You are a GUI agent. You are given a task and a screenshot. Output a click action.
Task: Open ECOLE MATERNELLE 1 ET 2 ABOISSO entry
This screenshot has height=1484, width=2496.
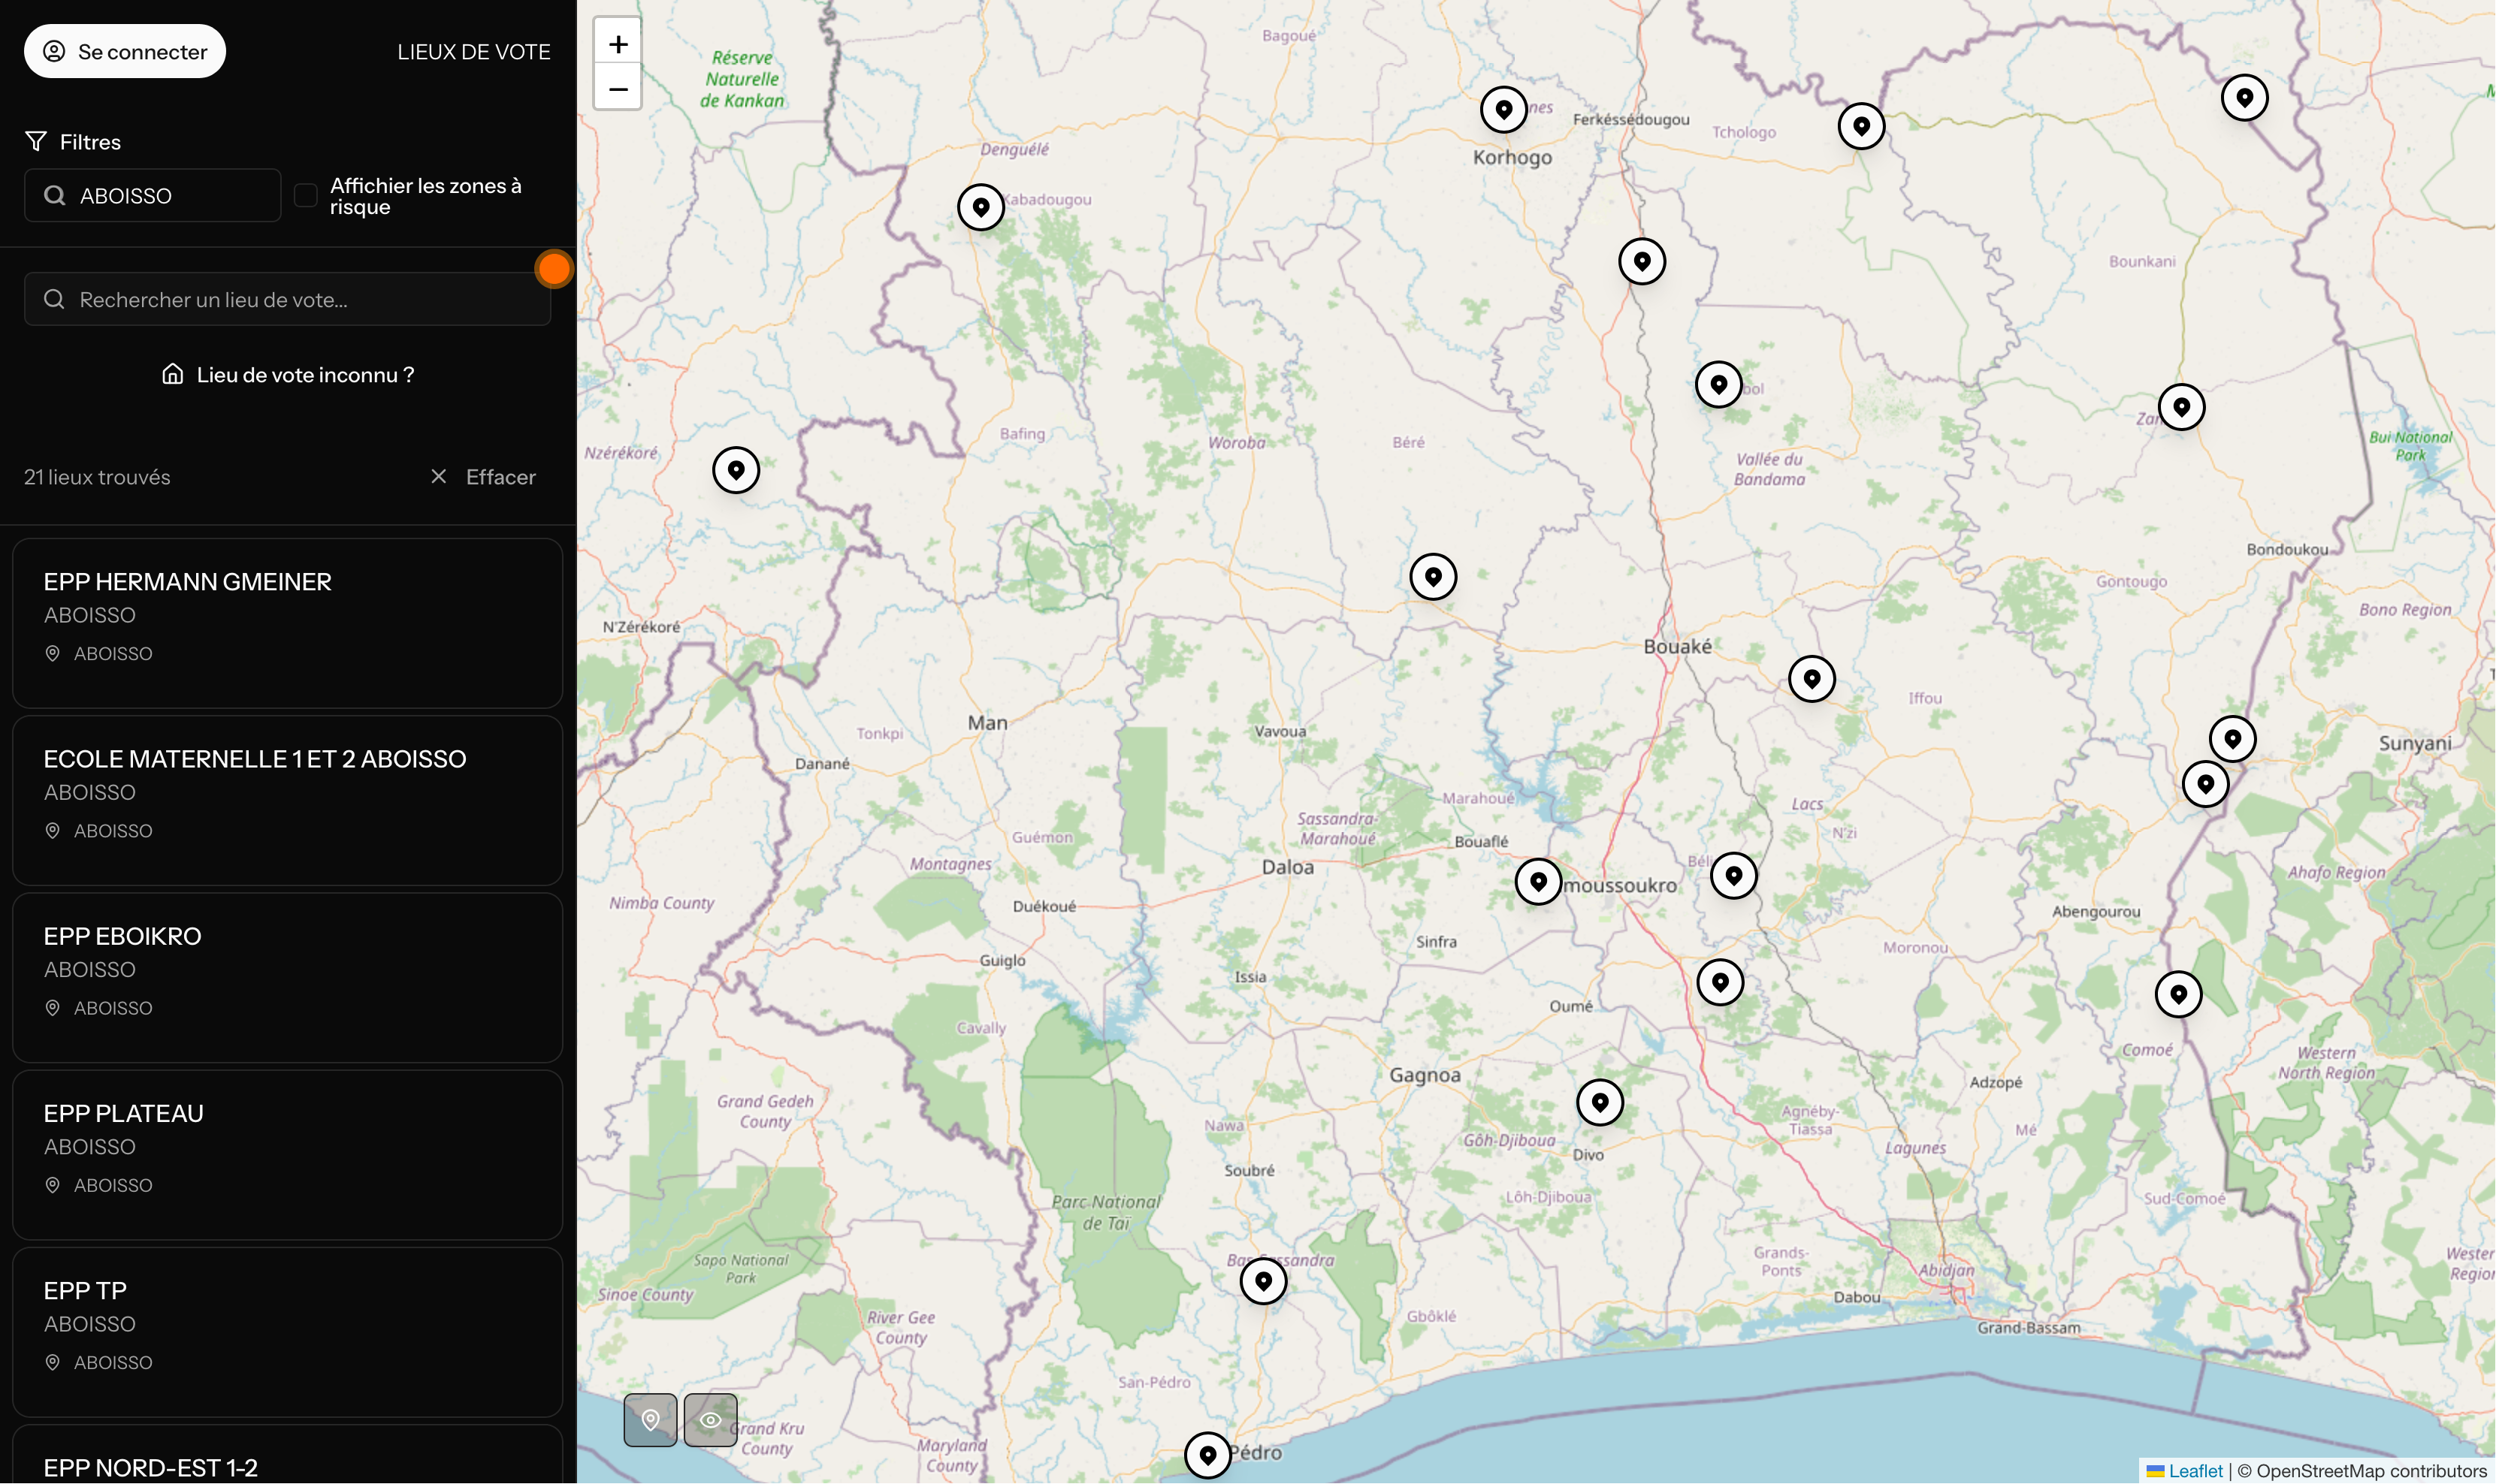click(x=288, y=799)
